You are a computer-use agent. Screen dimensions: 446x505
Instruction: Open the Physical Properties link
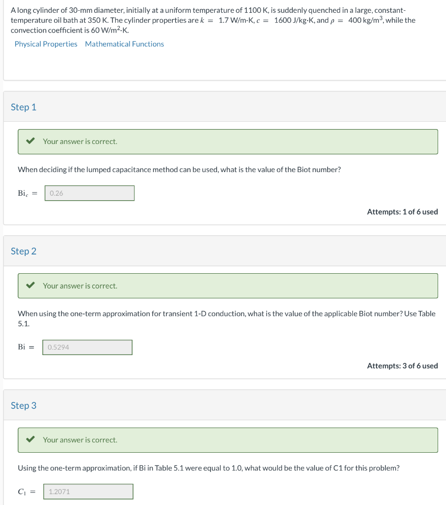click(46, 44)
